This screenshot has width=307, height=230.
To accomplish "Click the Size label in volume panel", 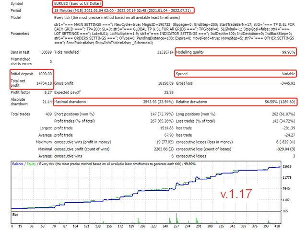I will [x=15, y=215].
